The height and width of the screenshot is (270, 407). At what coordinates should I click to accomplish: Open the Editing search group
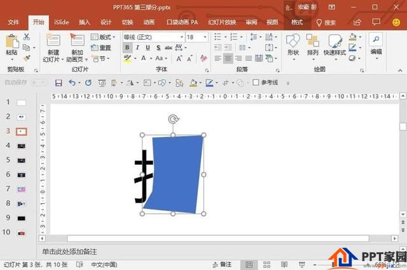[376, 46]
